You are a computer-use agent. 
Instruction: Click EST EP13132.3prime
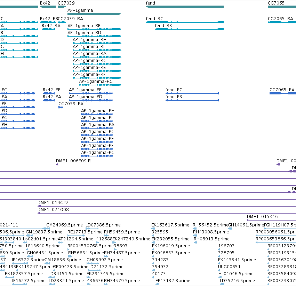[x=173, y=281]
